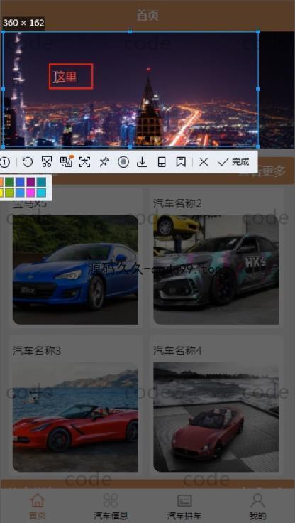Pick the magenta color swatch
This screenshot has height=523, width=295.
(x=31, y=193)
